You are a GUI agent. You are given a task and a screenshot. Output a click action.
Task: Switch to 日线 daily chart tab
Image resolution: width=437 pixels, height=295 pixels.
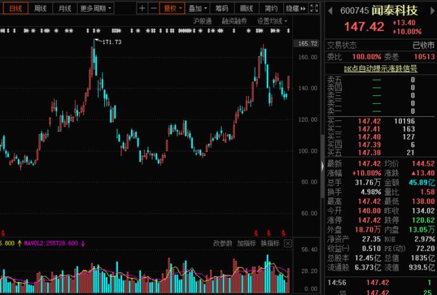pos(15,8)
